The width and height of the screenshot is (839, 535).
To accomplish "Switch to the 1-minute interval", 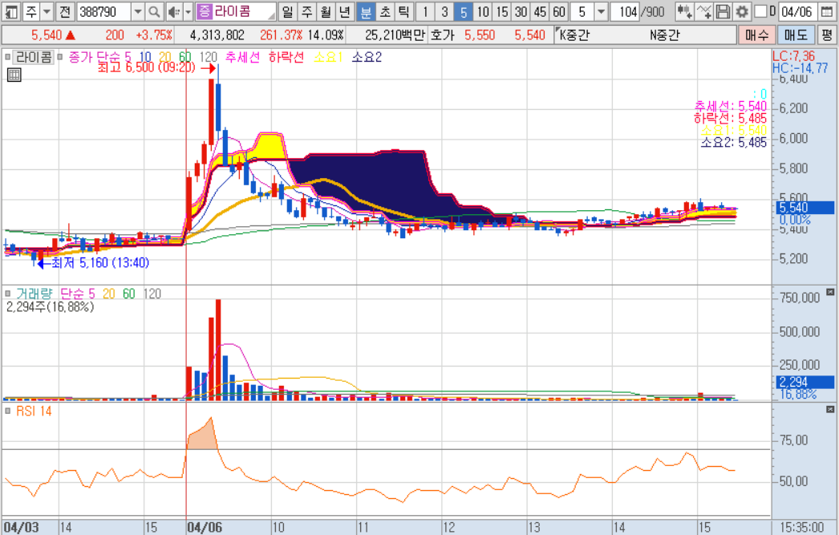I will (425, 11).
